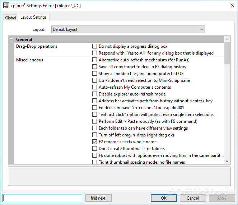Image resolution: width=238 pixels, height=205 pixels.
Task: Enable 'Disable explorer auto-refresh mode'
Action: [94, 94]
